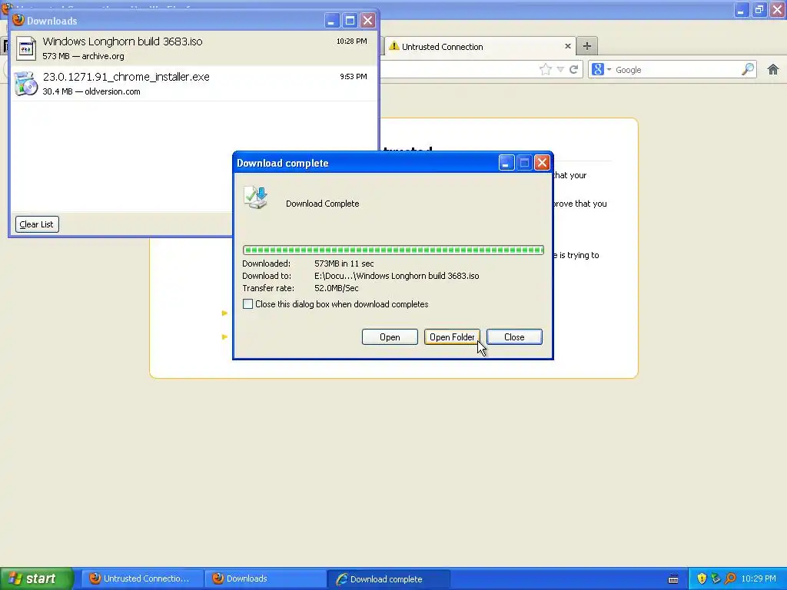Click the Download Complete drive icon
Viewport: 787px width, 590px height.
256,197
